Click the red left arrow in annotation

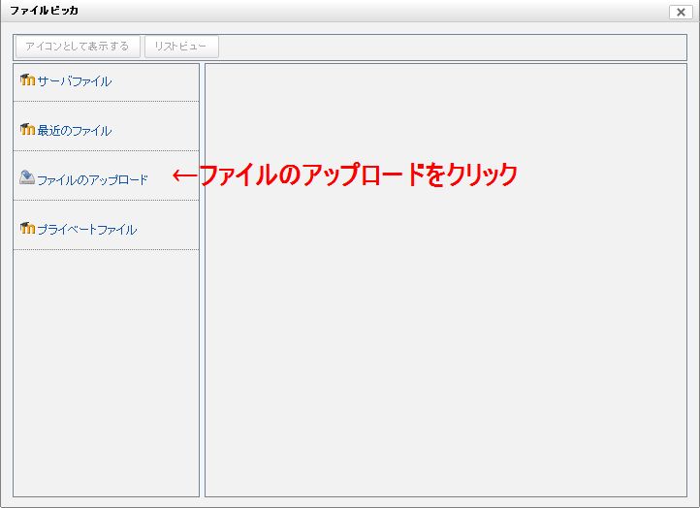[x=183, y=175]
